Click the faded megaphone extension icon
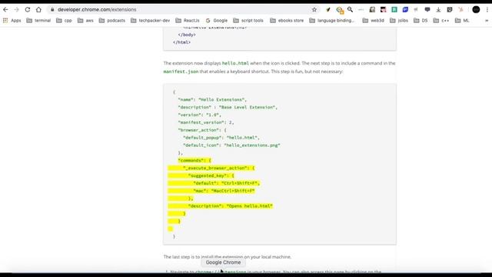The image size is (492, 277). click(x=416, y=10)
